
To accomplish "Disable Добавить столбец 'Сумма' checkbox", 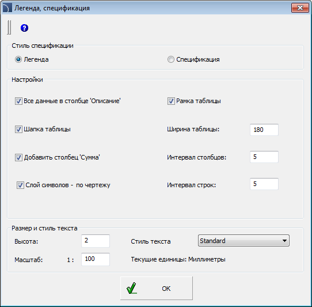I will click(x=18, y=158).
